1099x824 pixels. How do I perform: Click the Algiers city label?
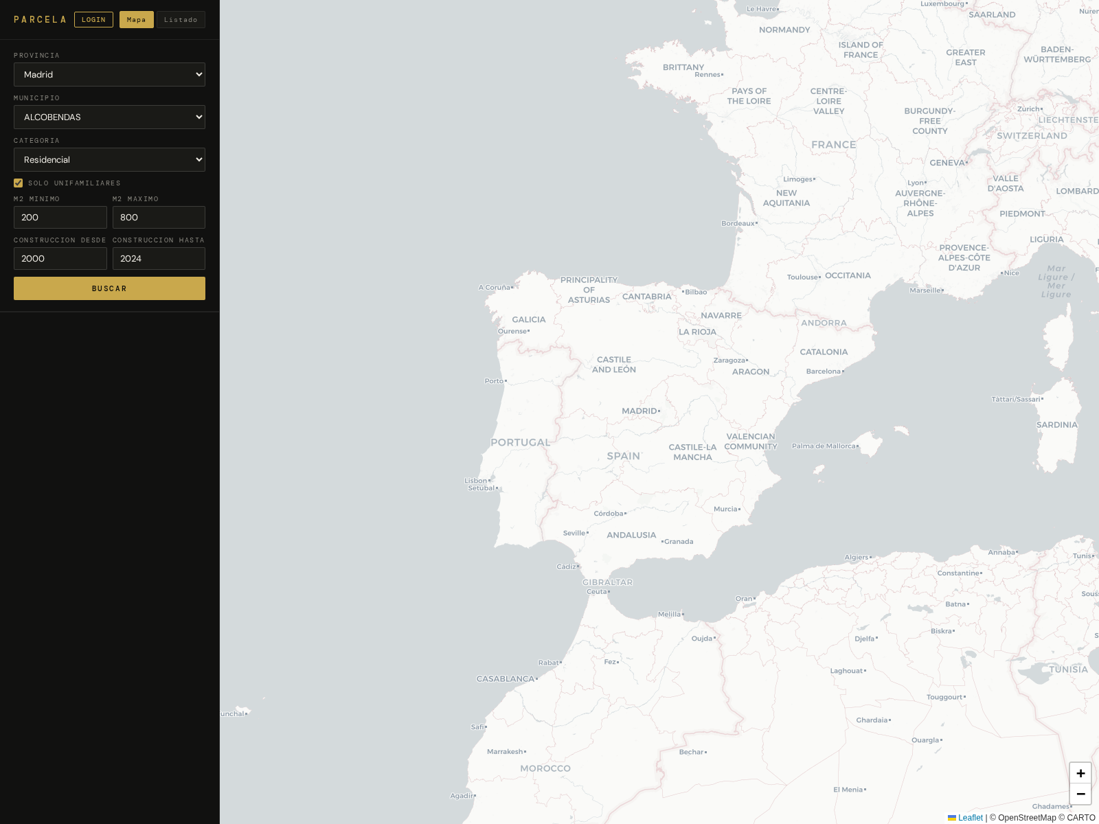coord(857,558)
